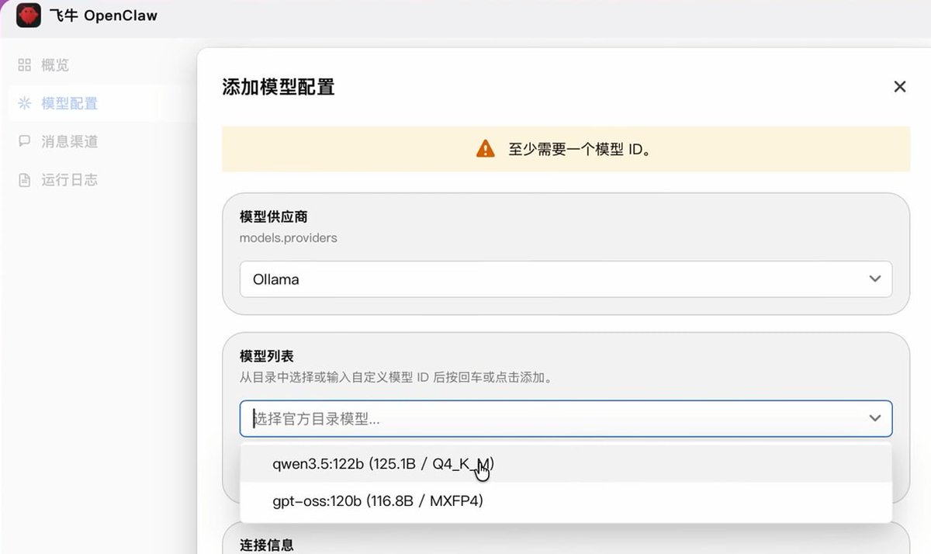Image resolution: width=931 pixels, height=554 pixels.
Task: Click the 消息渠道 chat bubble icon
Action: coord(25,141)
